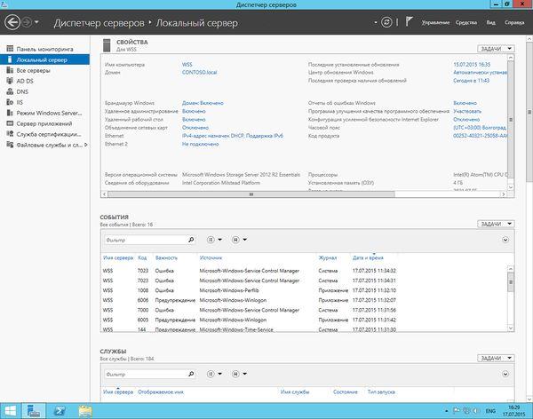Sort events by Источник column
This screenshot has width=533, height=419.
coord(211,258)
